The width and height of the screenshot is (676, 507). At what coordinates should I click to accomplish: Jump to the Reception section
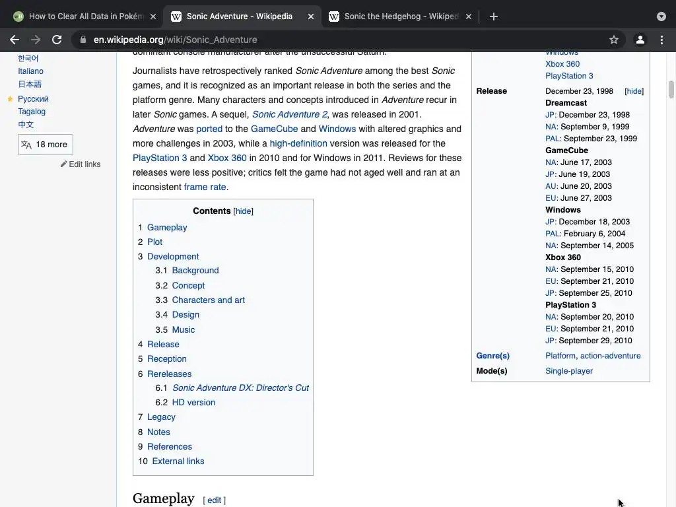[167, 358]
